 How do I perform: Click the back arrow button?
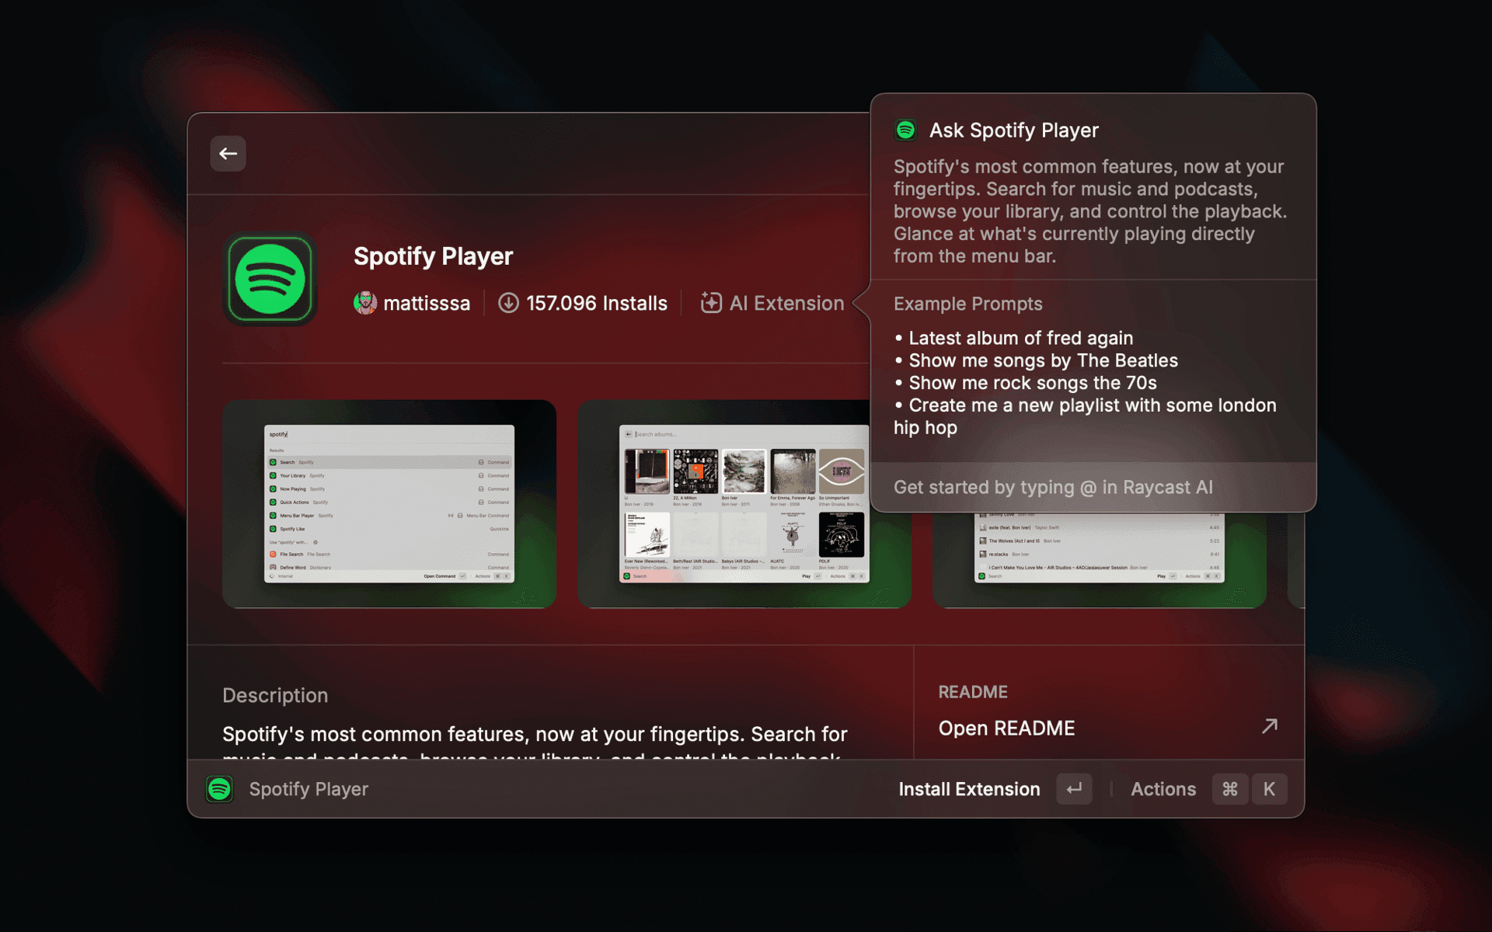click(x=228, y=154)
